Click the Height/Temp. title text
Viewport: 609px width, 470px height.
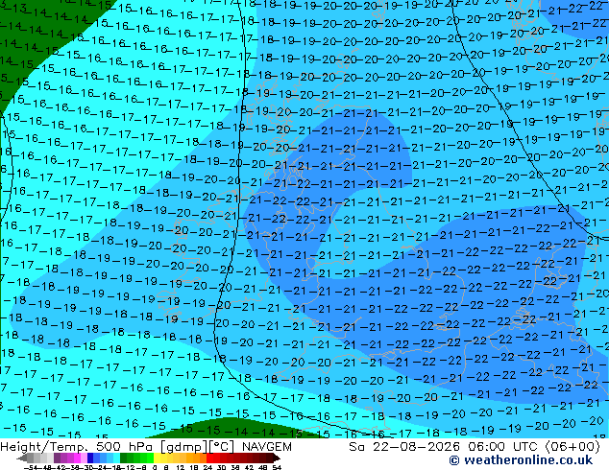point(43,447)
